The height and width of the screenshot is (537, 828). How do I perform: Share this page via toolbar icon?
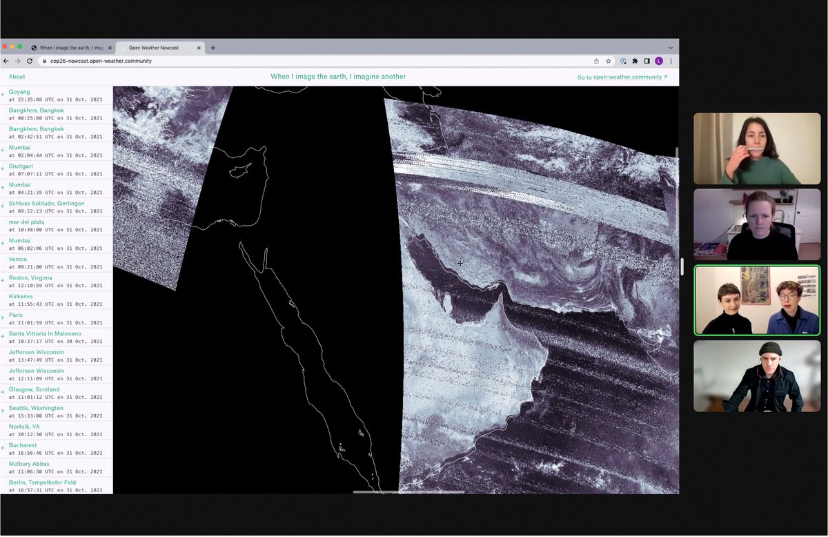point(596,61)
